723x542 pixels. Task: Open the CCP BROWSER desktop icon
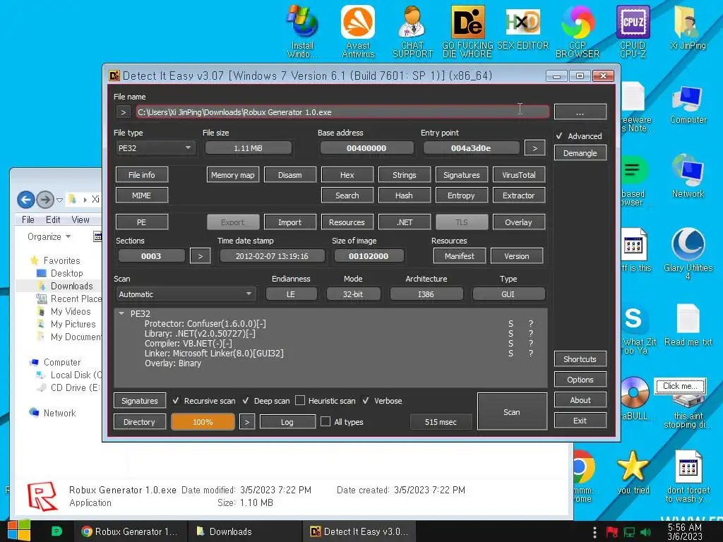578,31
